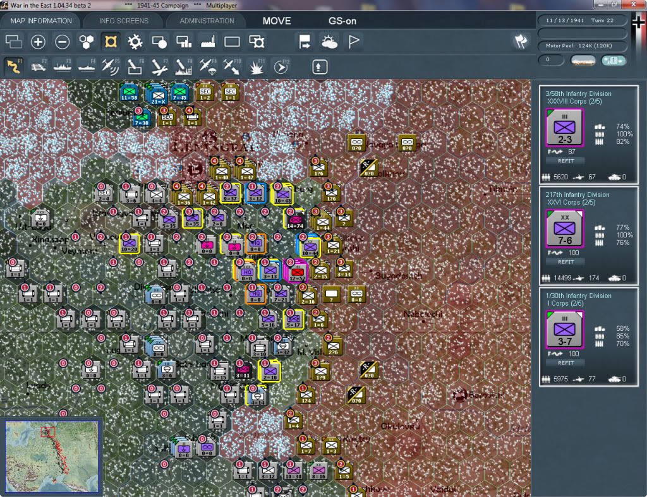Click REFIT on the 217th Infantry Division card
The height and width of the screenshot is (497, 647).
[565, 262]
